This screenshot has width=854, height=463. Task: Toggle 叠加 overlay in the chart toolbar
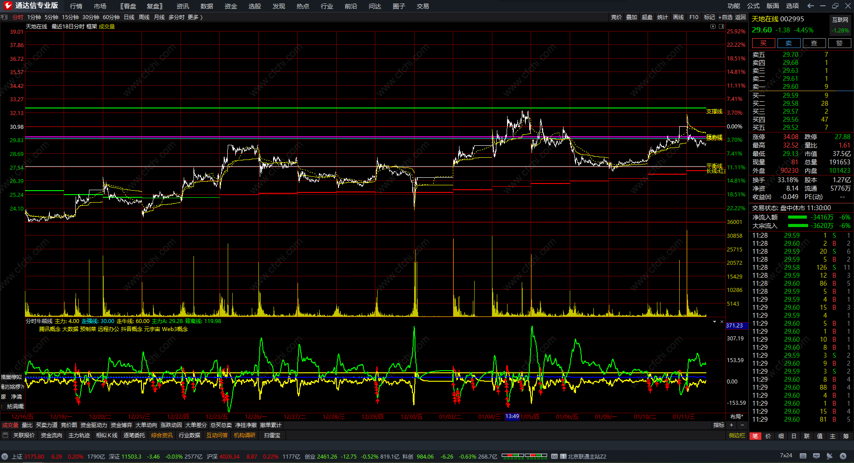point(632,17)
